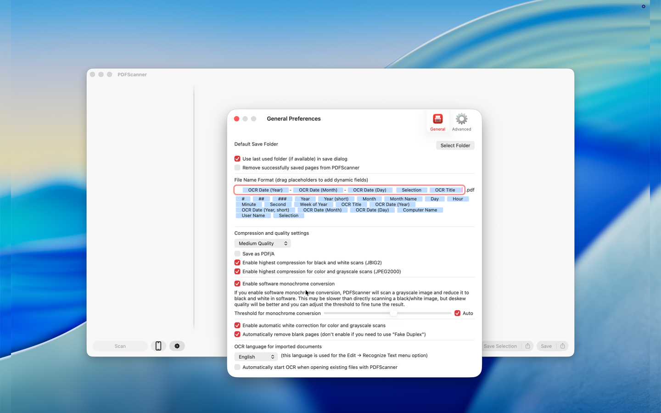The height and width of the screenshot is (413, 661).
Task: Click the .pdf extension text
Action: 471,190
